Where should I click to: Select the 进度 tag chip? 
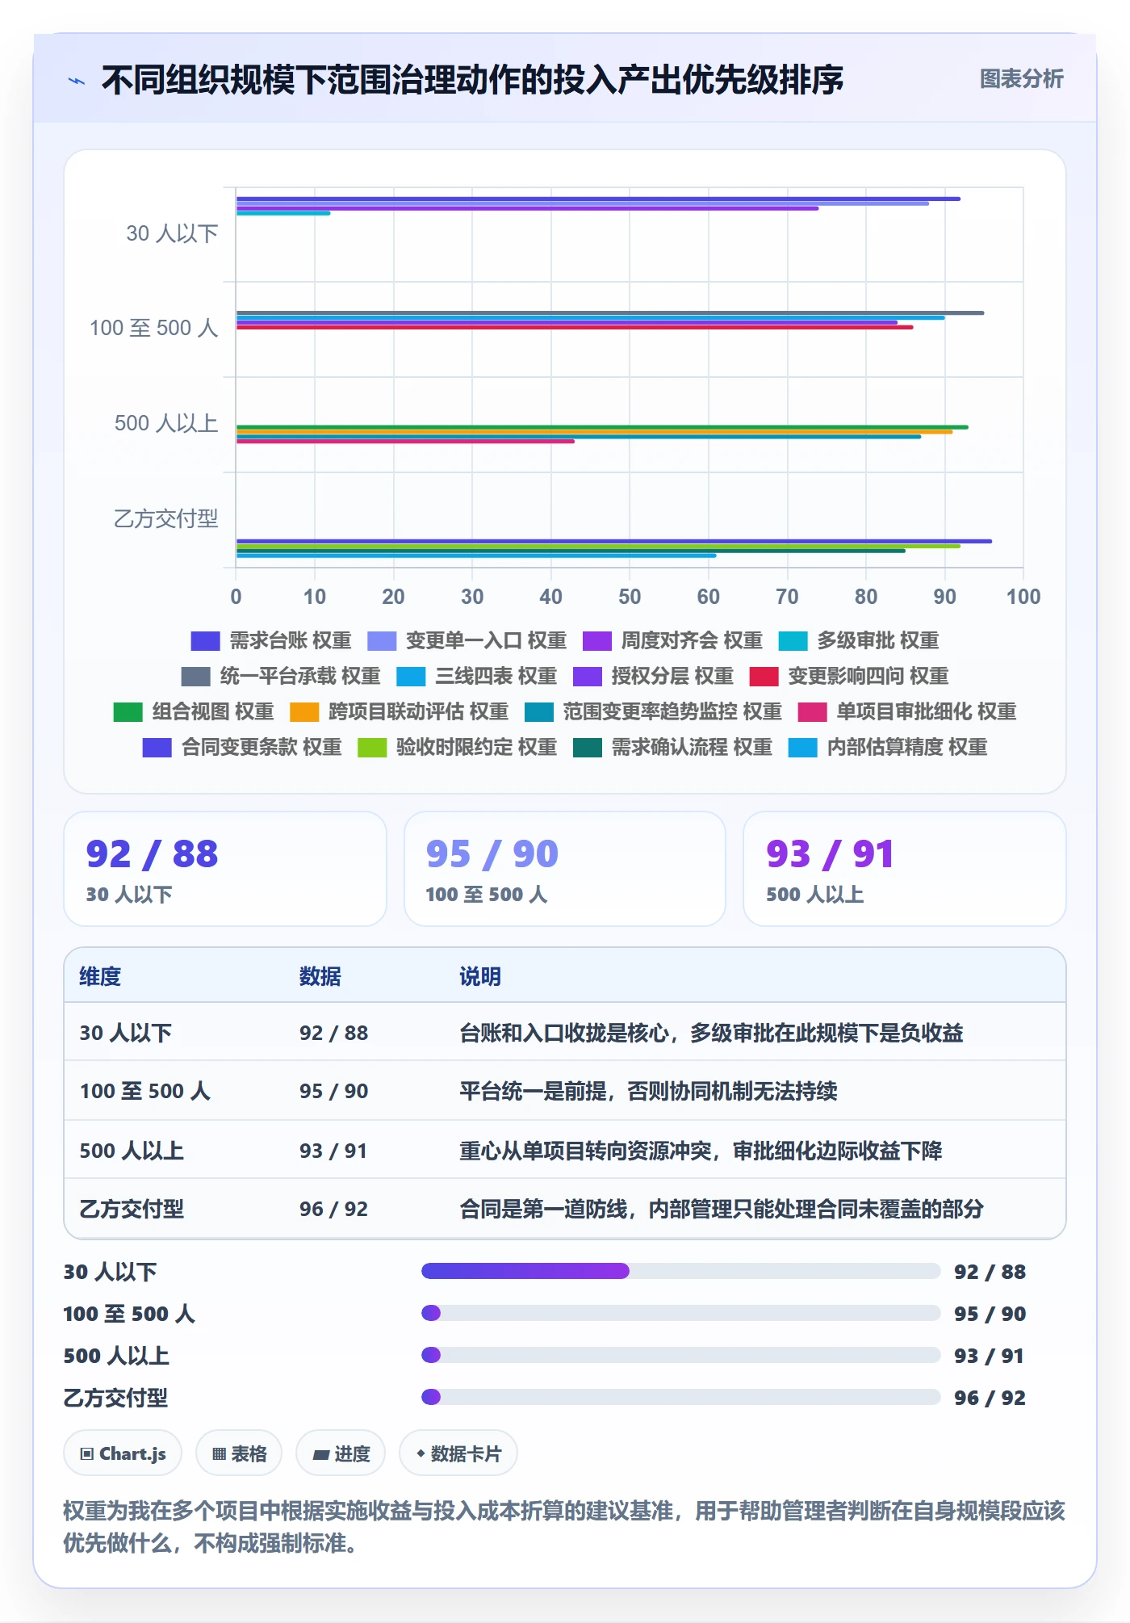[341, 1454]
